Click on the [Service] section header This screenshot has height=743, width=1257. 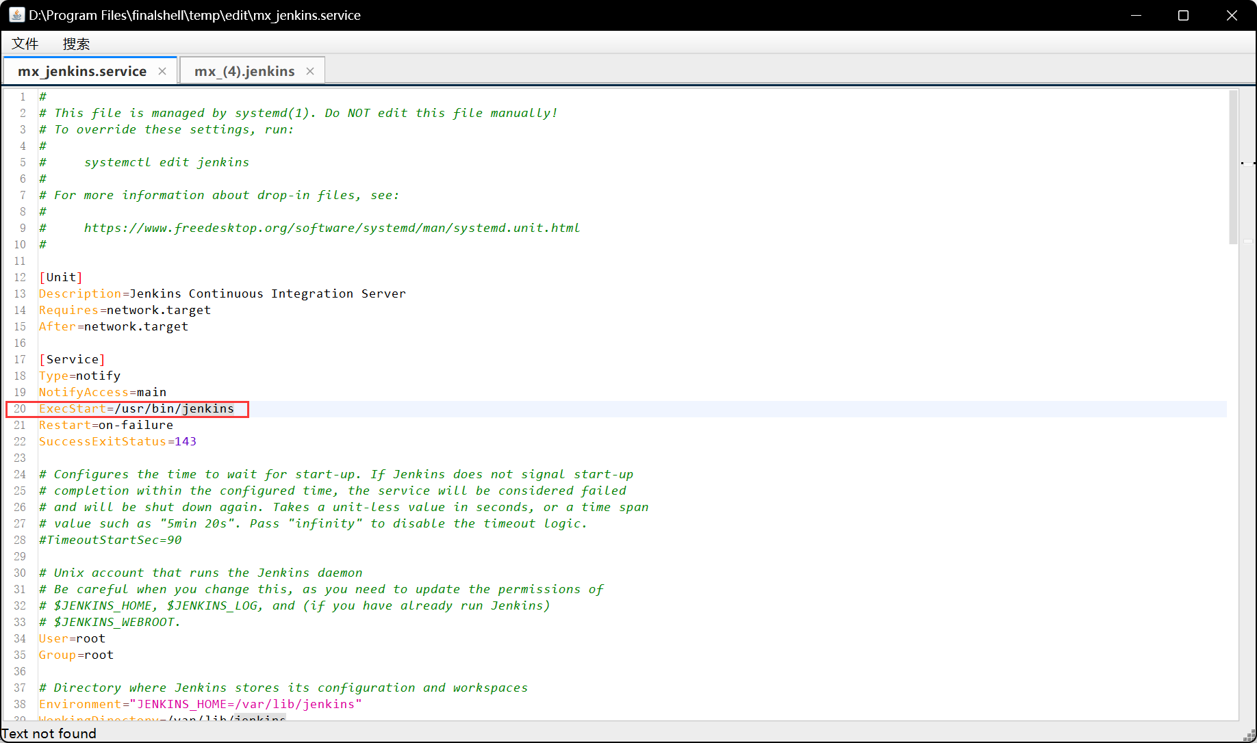72,359
